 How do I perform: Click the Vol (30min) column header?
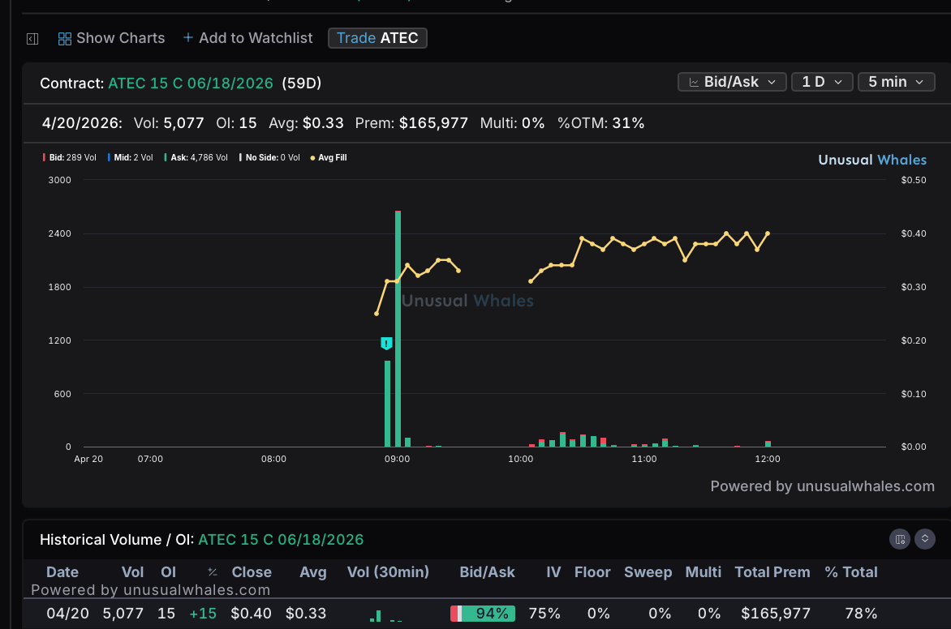[x=388, y=572]
